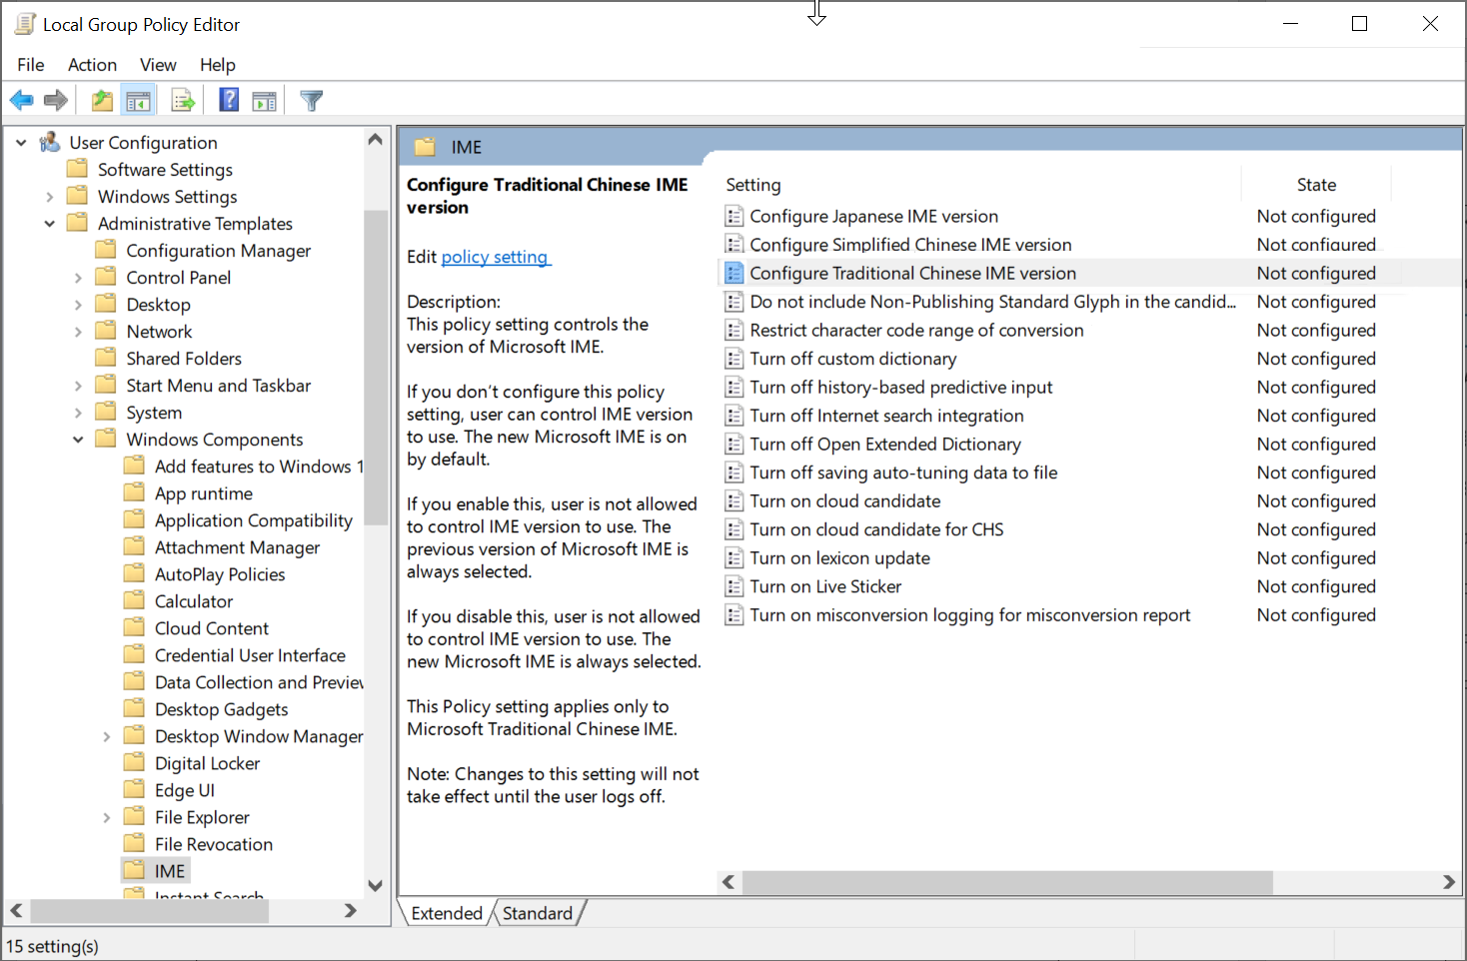Click the Turn off custom dictionary policy icon

click(x=734, y=359)
